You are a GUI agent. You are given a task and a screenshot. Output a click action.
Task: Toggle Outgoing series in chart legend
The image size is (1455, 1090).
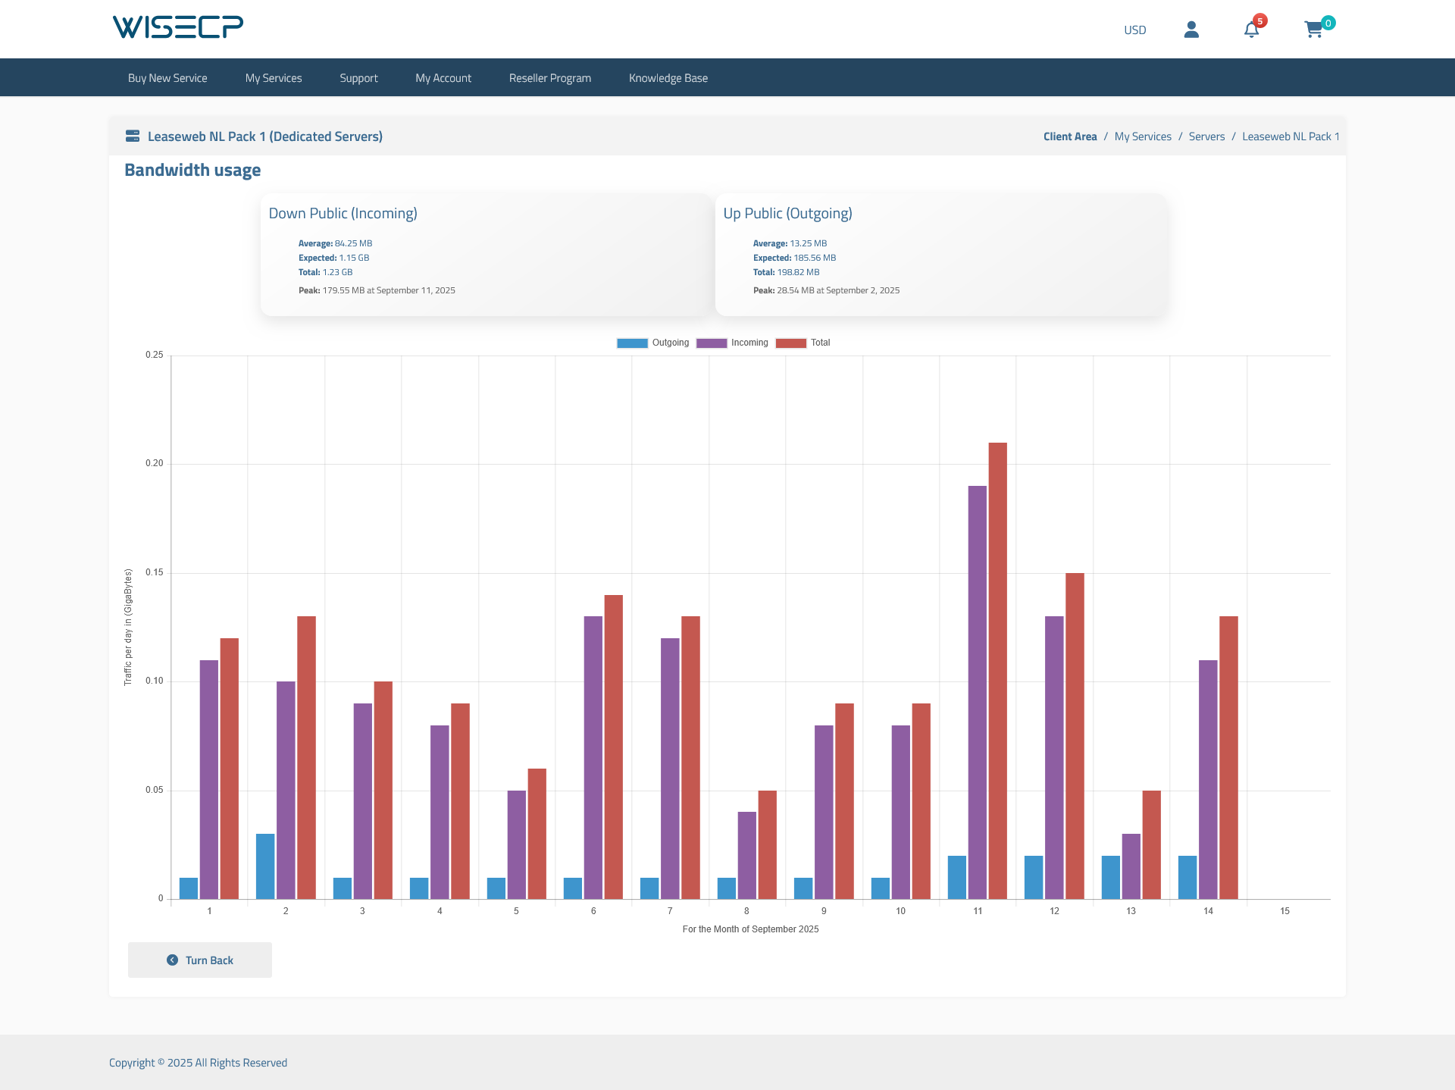670,343
